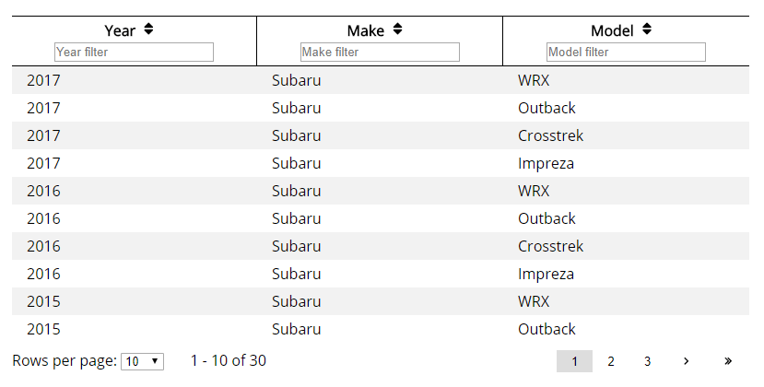Screen dimensions: 764x387
Task: Select the 2017 Subaru Crosstrek row
Action: click(381, 135)
